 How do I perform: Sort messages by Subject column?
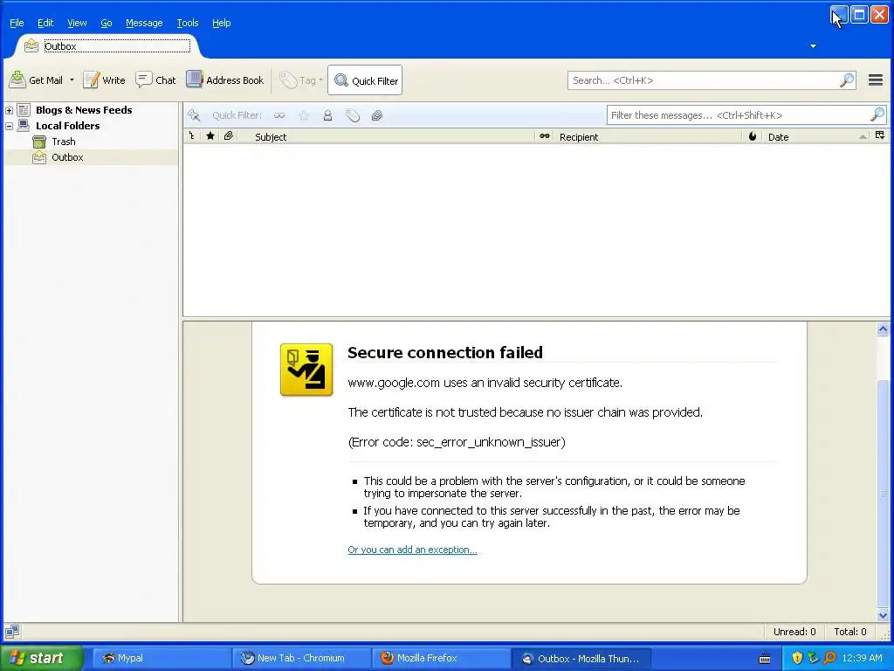point(388,136)
